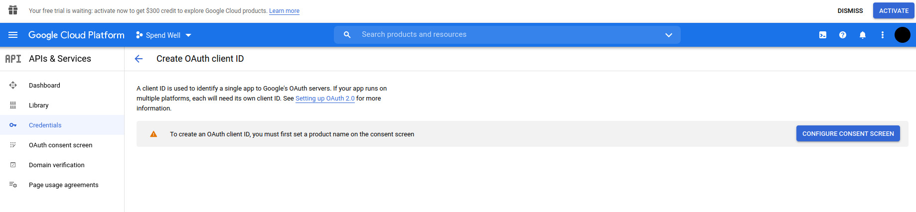The image size is (916, 212).
Task: Click the search magnifier icon
Action: pyautogui.click(x=347, y=35)
